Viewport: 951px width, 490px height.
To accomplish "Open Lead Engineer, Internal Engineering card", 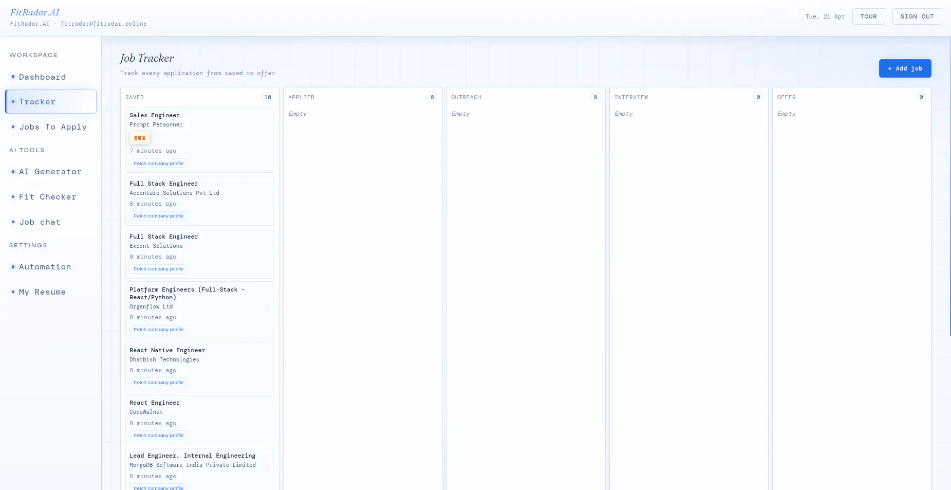I will pyautogui.click(x=200, y=469).
